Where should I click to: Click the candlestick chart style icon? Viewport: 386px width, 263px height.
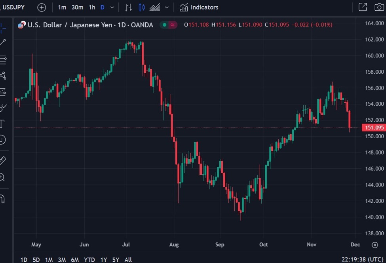141,7
